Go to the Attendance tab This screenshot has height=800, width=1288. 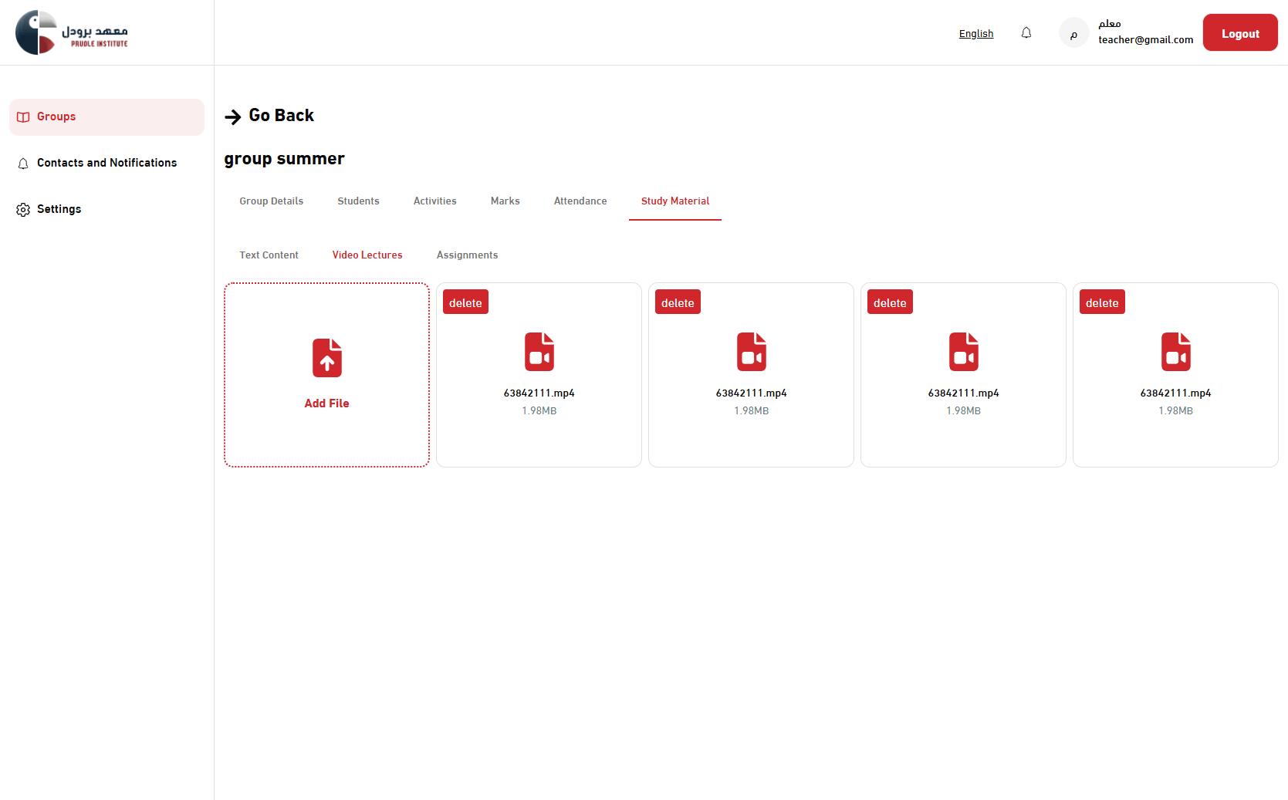(580, 201)
